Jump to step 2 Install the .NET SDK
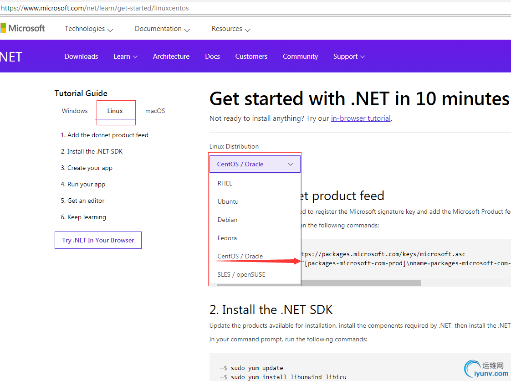Viewport: 511px width, 381px height. coord(92,151)
